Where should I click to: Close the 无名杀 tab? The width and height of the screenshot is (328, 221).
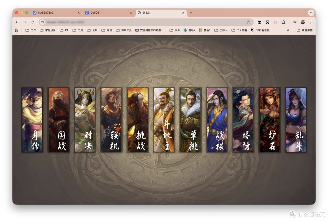(x=183, y=13)
